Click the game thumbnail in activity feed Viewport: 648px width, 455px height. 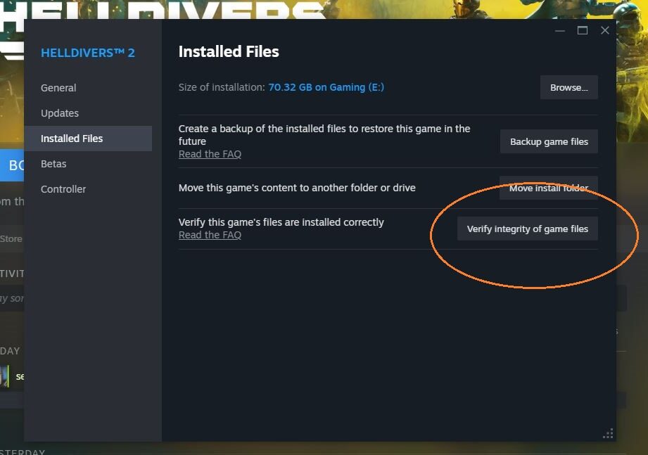[4, 376]
